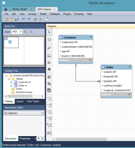Select the hand pan tool
This screenshot has width=135, height=148.
click(x=49, y=40)
